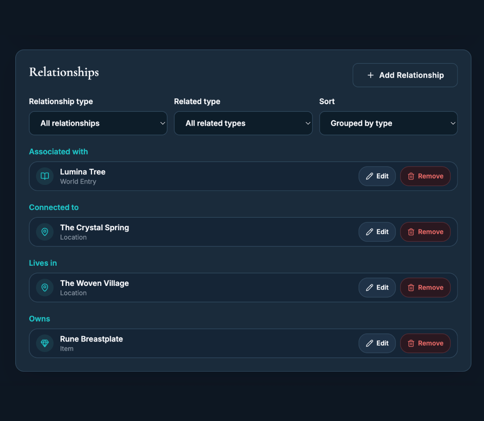The image size is (484, 421).
Task: Open the Related type dropdown
Action: pyautogui.click(x=243, y=123)
